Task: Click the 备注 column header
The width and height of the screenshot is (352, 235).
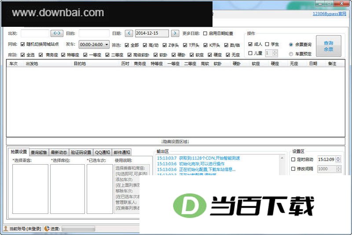Action: (332, 64)
